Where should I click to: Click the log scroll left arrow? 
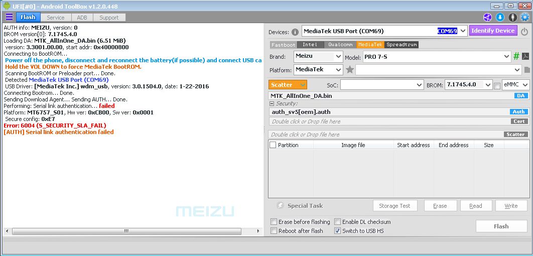pos(7,231)
